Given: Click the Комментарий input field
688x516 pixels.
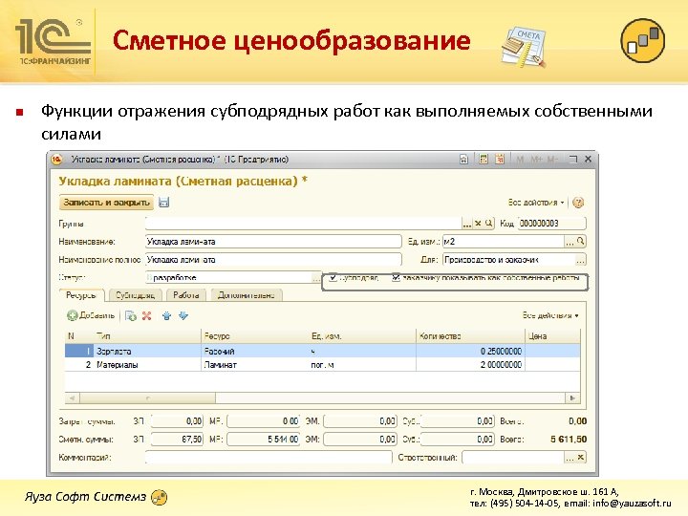Looking at the screenshot, I should click(x=269, y=457).
